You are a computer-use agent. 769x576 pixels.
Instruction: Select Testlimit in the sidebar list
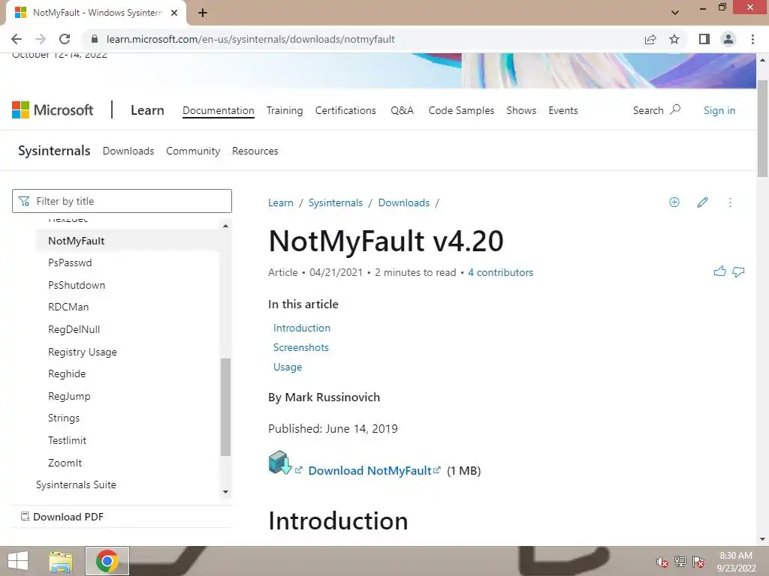pyautogui.click(x=67, y=440)
